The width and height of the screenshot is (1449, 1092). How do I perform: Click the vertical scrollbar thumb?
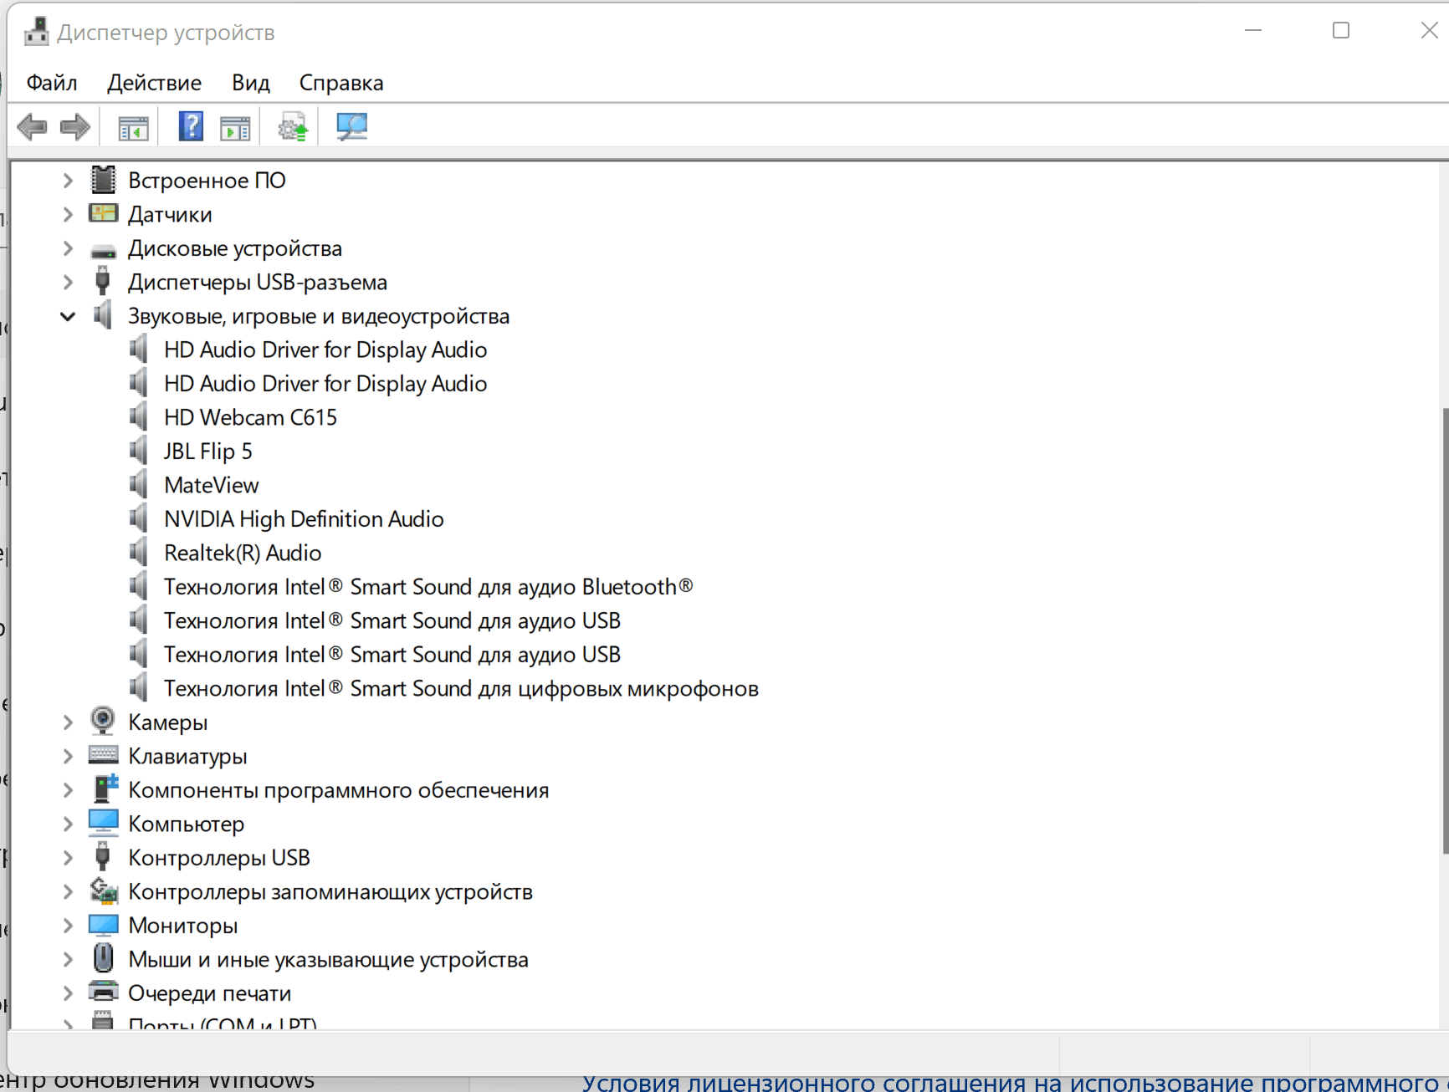coord(1445,631)
